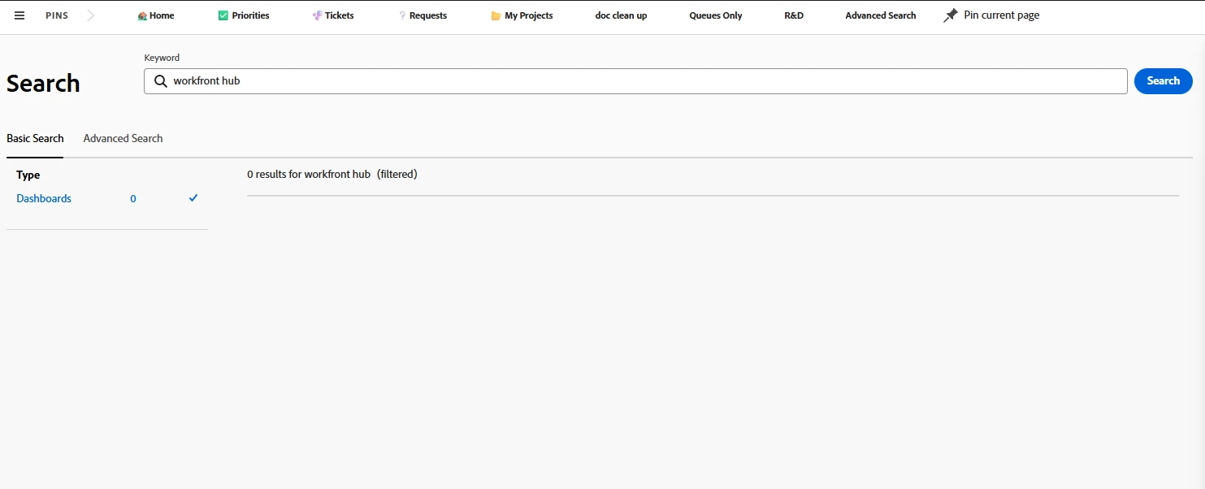Open the Requests pin

[423, 15]
